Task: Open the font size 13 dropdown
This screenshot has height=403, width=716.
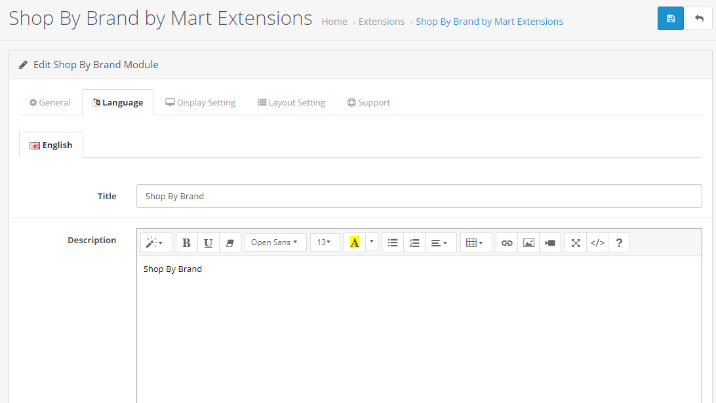Action: pos(325,243)
